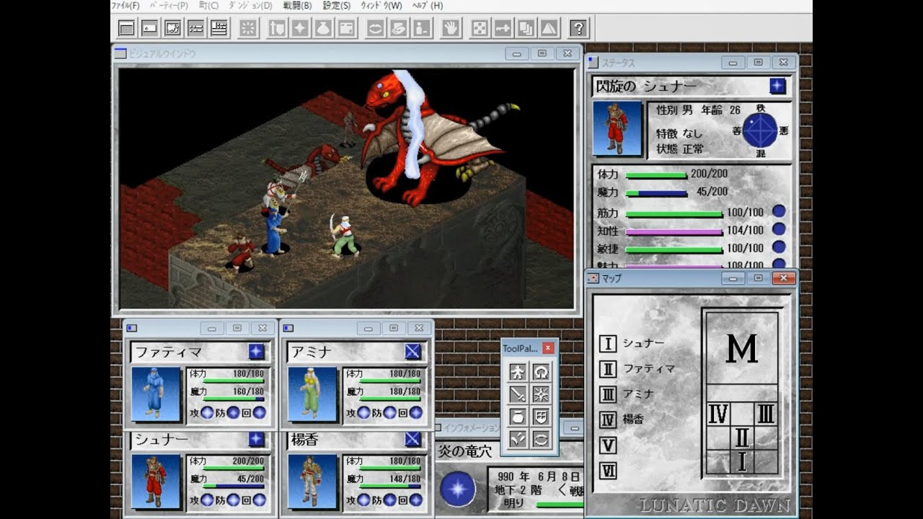Click the list-view toolbar icon
This screenshot has width=923, height=519.
click(x=196, y=29)
